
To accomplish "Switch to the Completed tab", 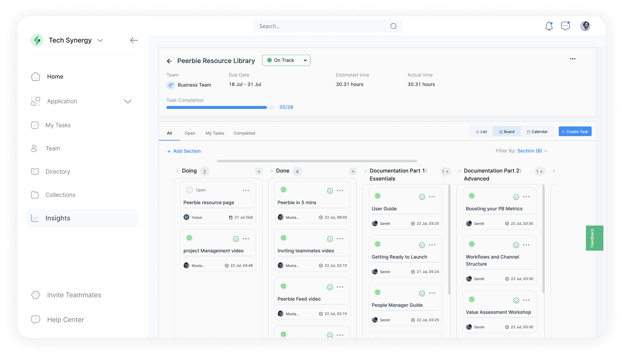I will [244, 133].
